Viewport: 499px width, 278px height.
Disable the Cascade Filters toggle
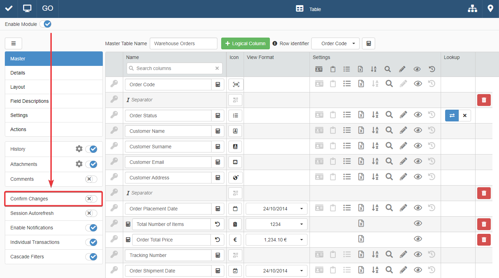91,257
